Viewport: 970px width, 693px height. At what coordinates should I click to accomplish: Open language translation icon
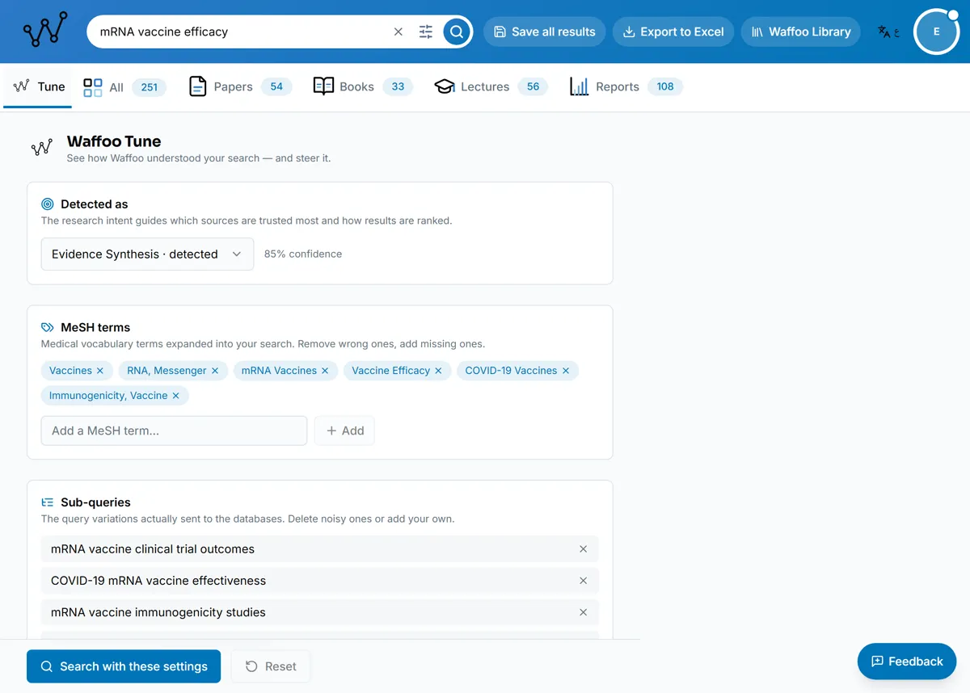(888, 31)
